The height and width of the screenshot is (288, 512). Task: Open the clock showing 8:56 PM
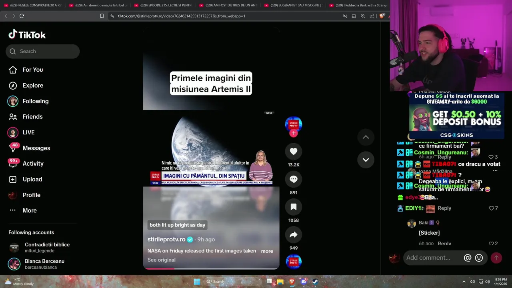pos(501,282)
